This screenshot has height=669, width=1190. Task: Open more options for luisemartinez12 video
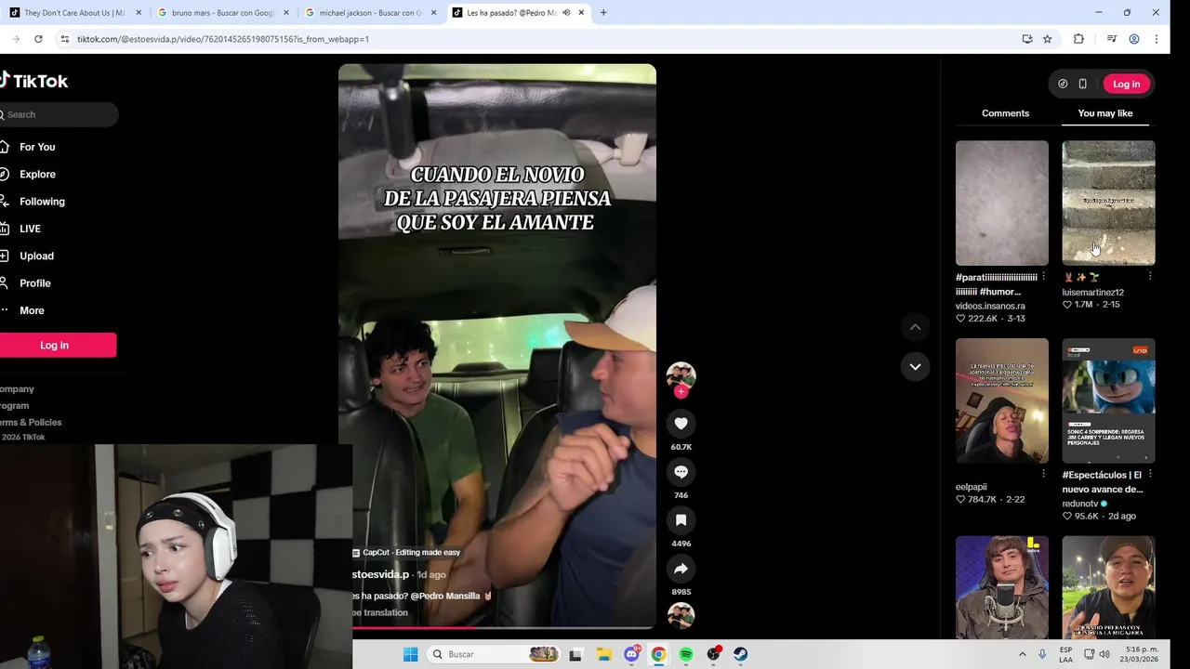(x=1150, y=277)
